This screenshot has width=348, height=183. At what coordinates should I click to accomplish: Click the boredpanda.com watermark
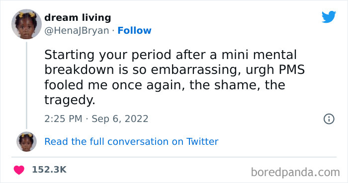coord(295,172)
